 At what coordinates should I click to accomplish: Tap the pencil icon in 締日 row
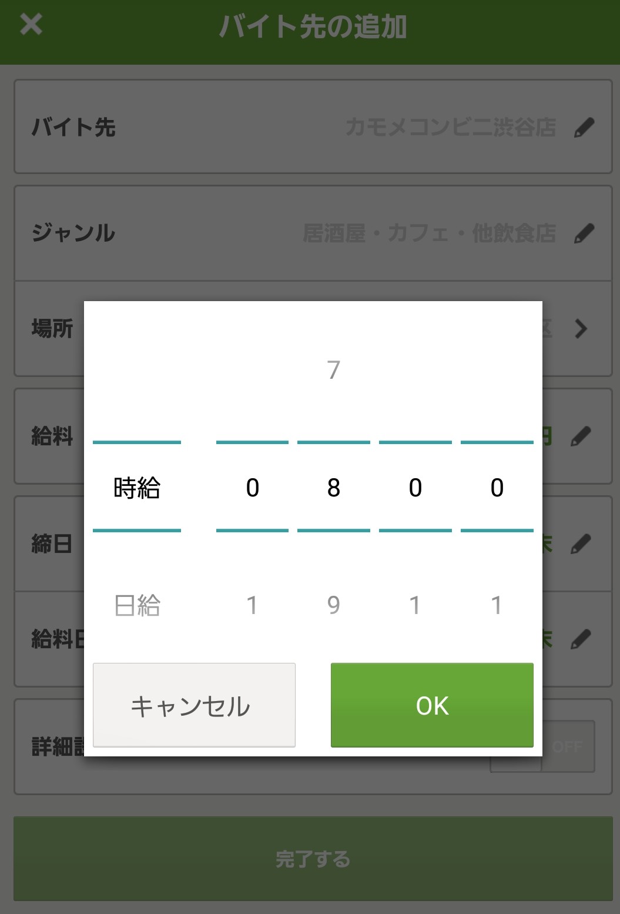point(581,543)
